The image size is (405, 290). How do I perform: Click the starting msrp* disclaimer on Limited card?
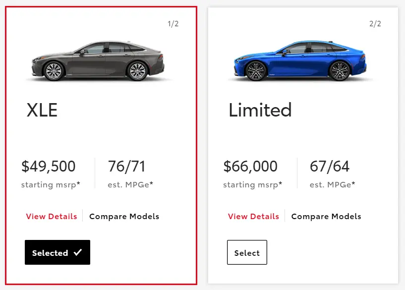point(253,184)
